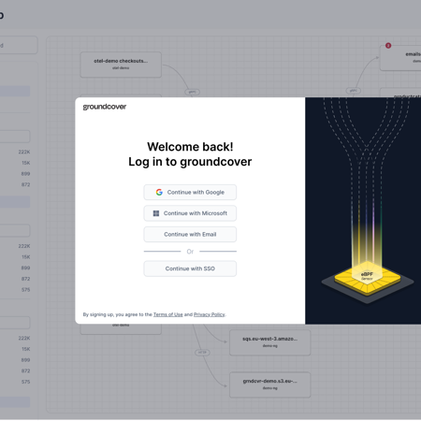Open the Privacy Policy link
Viewport: 421px width, 421px height.
(x=209, y=314)
